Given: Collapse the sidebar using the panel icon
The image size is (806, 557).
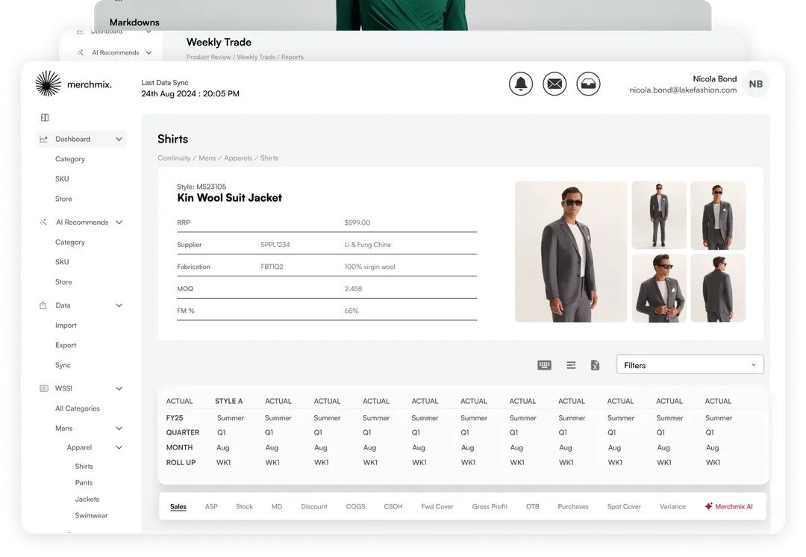Looking at the screenshot, I should point(45,117).
